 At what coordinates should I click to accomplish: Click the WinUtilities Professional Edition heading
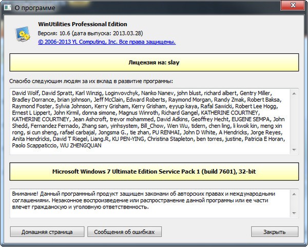coord(82,24)
